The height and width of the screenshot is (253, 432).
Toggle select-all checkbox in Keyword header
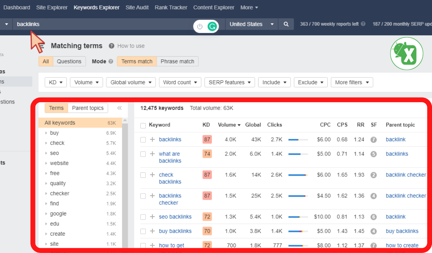pyautogui.click(x=143, y=125)
